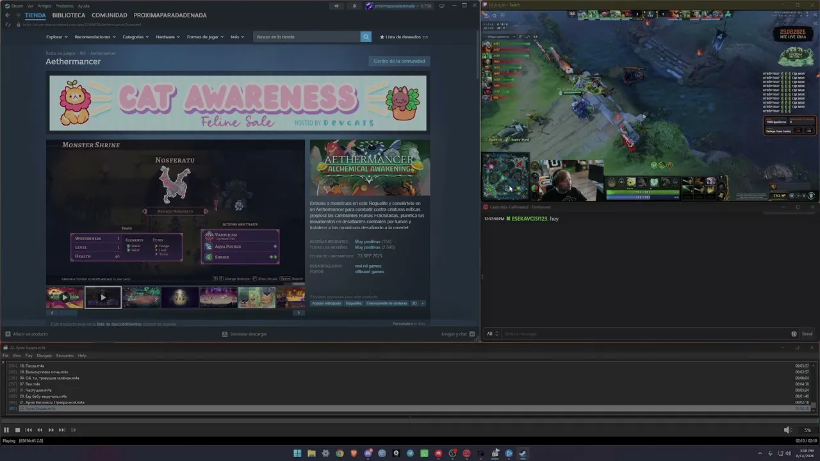Open Steam notifications bell
Image resolution: width=820 pixels, height=461 pixels.
coord(354,6)
